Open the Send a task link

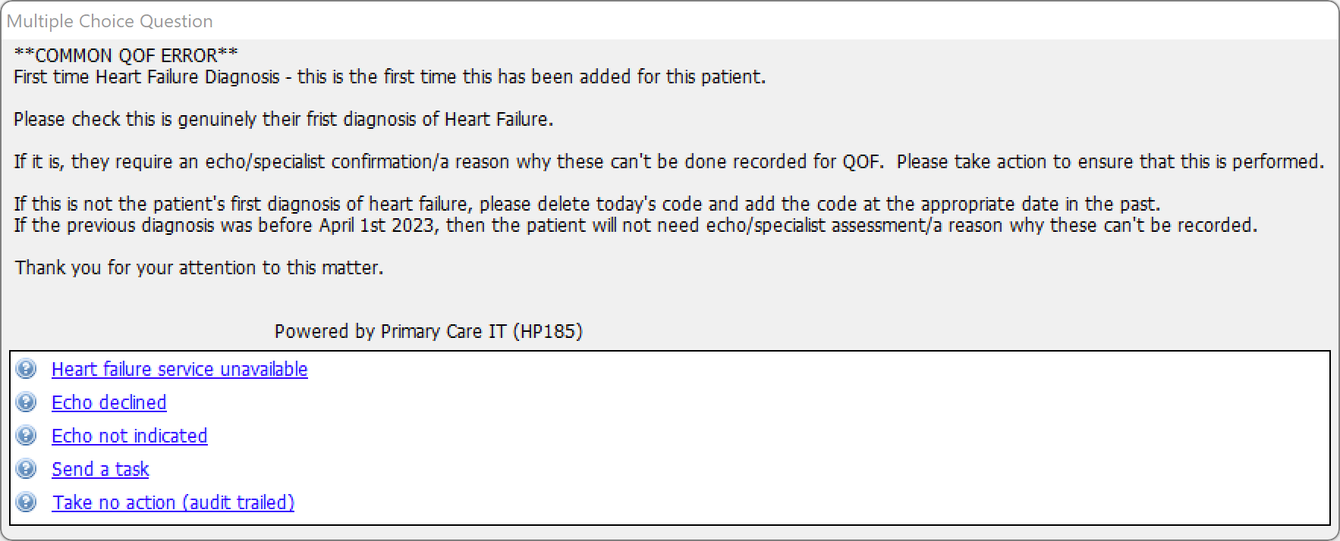100,469
